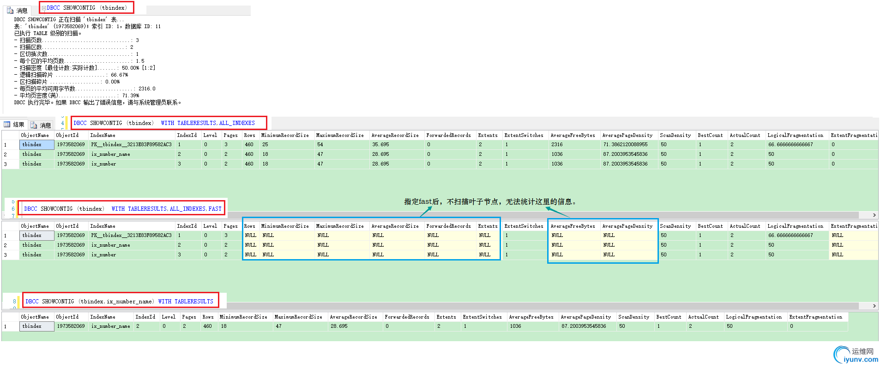Click the ObjectName column header of the first grid
881x367 pixels.
point(37,135)
